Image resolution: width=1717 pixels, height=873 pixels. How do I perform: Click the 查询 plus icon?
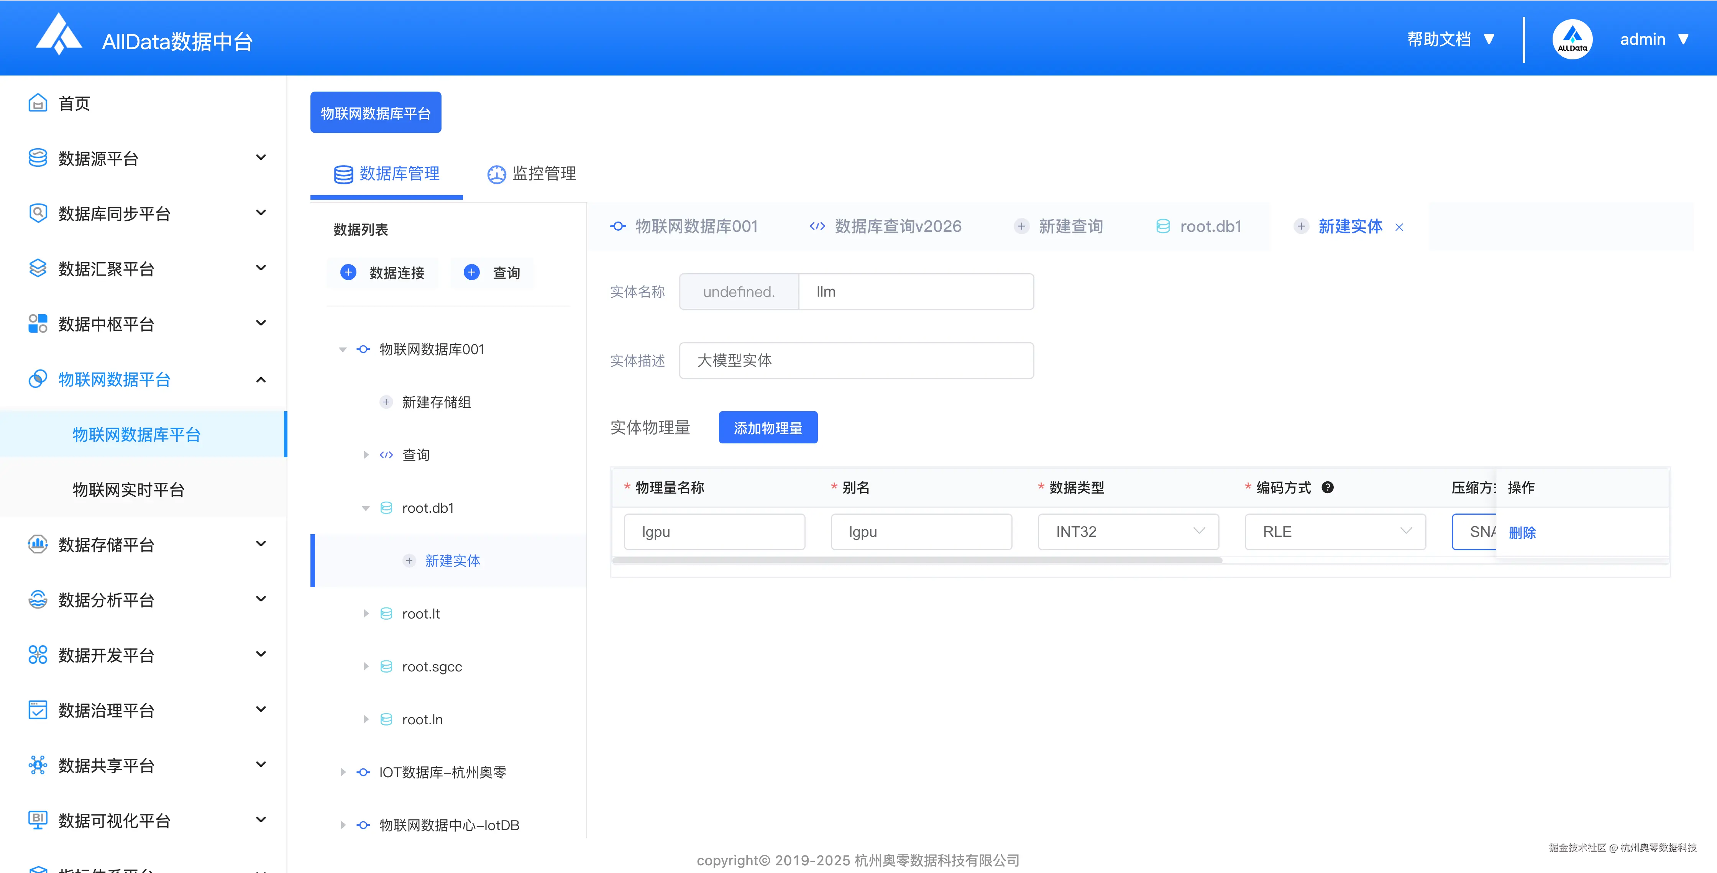pos(471,272)
